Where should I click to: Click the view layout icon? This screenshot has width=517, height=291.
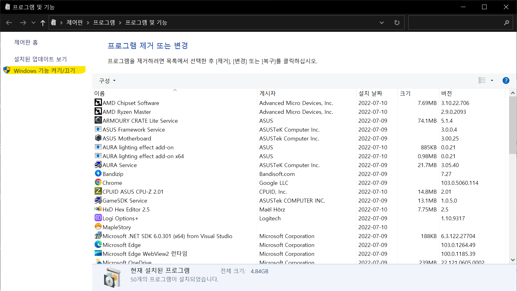point(482,80)
